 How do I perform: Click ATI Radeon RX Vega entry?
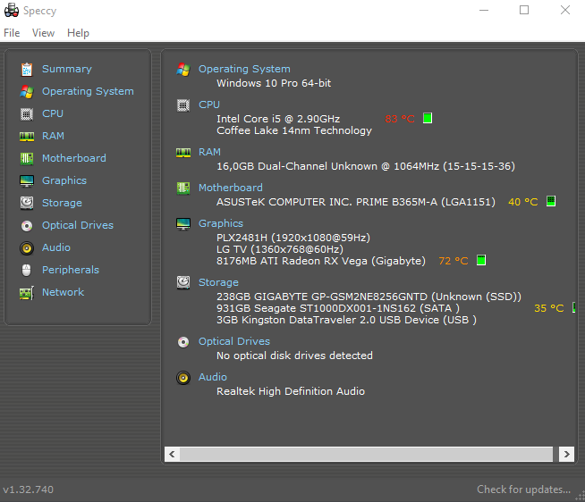pyautogui.click(x=321, y=261)
